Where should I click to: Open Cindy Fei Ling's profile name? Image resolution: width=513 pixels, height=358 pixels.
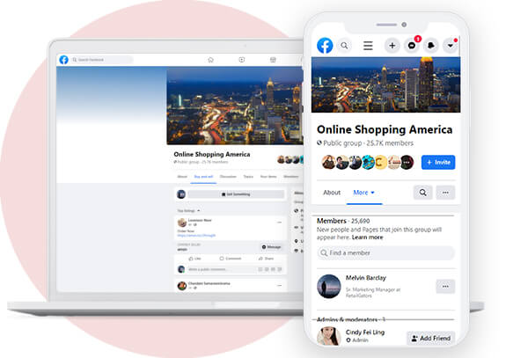coord(365,332)
